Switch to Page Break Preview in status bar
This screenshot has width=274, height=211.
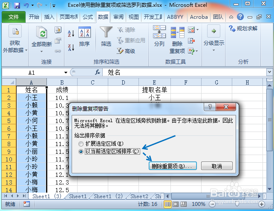coord(184,204)
